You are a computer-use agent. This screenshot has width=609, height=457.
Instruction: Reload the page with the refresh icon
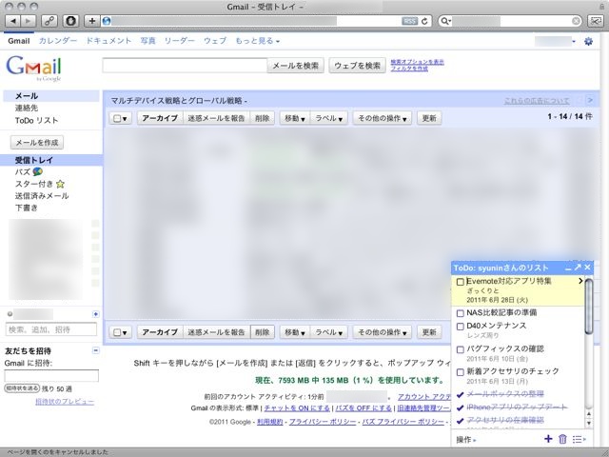424,21
